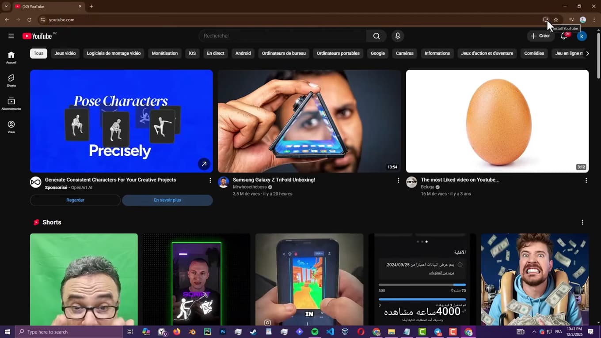The width and height of the screenshot is (601, 338).
Task: Select the Google chip
Action: tap(378, 53)
